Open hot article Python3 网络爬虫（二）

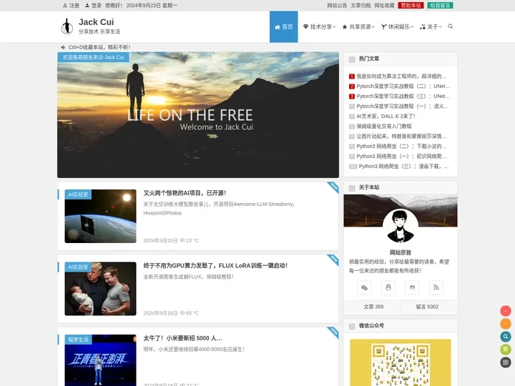pos(401,146)
